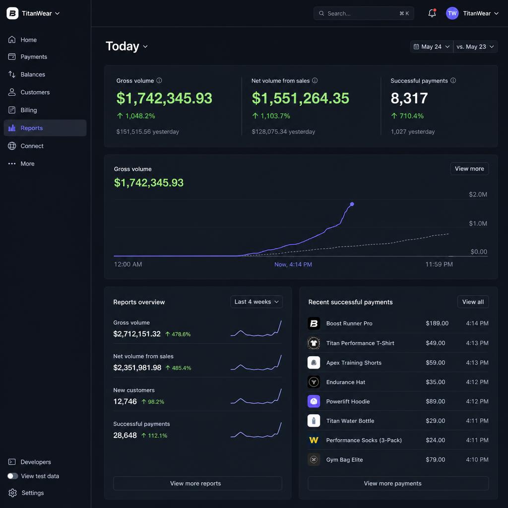508x508 pixels.
Task: Click the Endurance Hat product icon
Action: tap(314, 382)
